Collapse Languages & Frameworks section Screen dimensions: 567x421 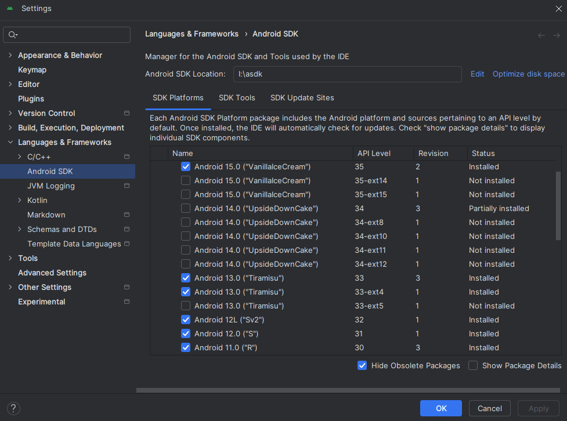[10, 142]
